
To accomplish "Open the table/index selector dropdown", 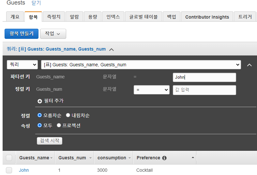I will [141, 65].
